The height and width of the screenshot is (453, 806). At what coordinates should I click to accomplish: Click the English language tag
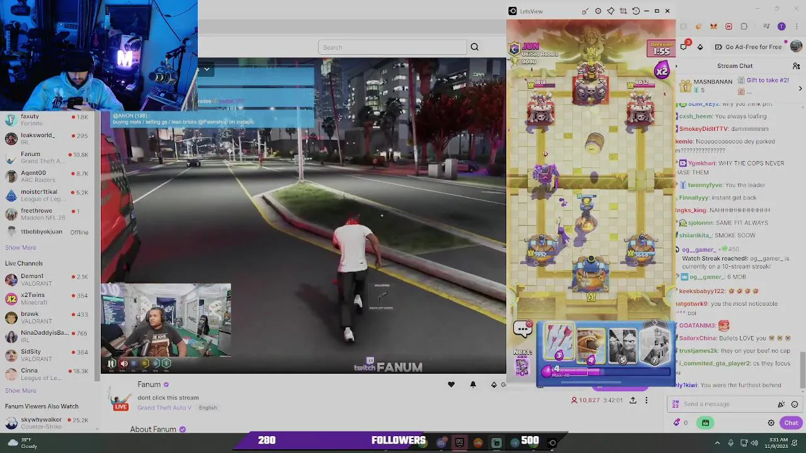click(208, 408)
